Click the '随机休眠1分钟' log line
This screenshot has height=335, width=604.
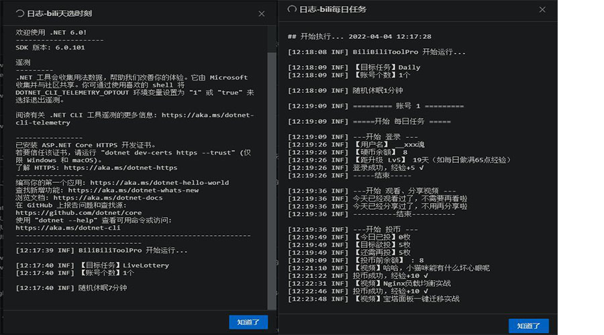tap(345, 90)
